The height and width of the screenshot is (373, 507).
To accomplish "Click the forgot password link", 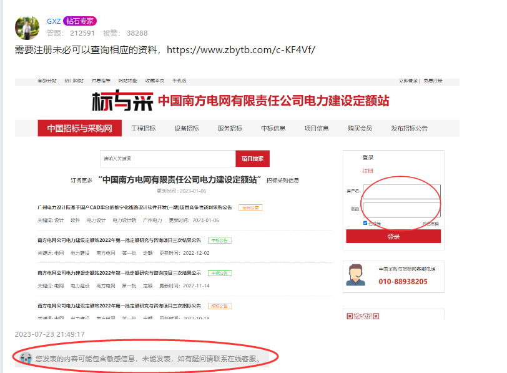I will point(431,224).
